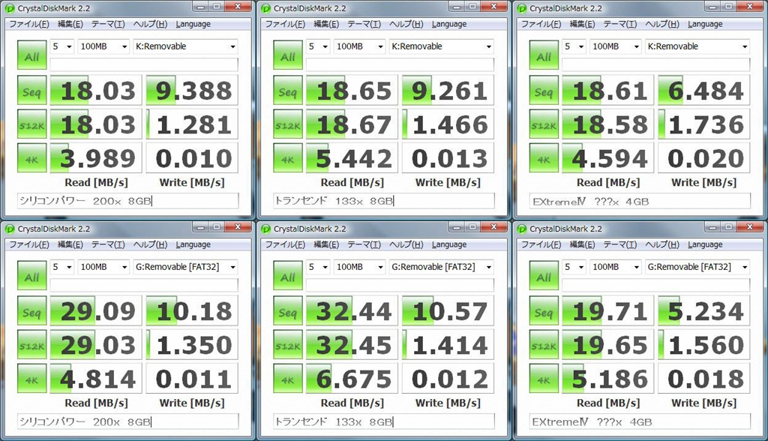Open G:Removable [FAT32] dropdown in ExtremeIV window
Viewport: 768px width, 441px height.
(x=697, y=267)
